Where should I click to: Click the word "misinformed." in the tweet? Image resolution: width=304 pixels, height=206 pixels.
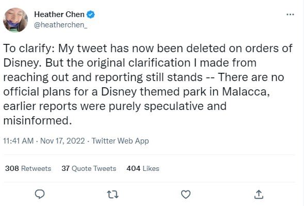point(38,120)
